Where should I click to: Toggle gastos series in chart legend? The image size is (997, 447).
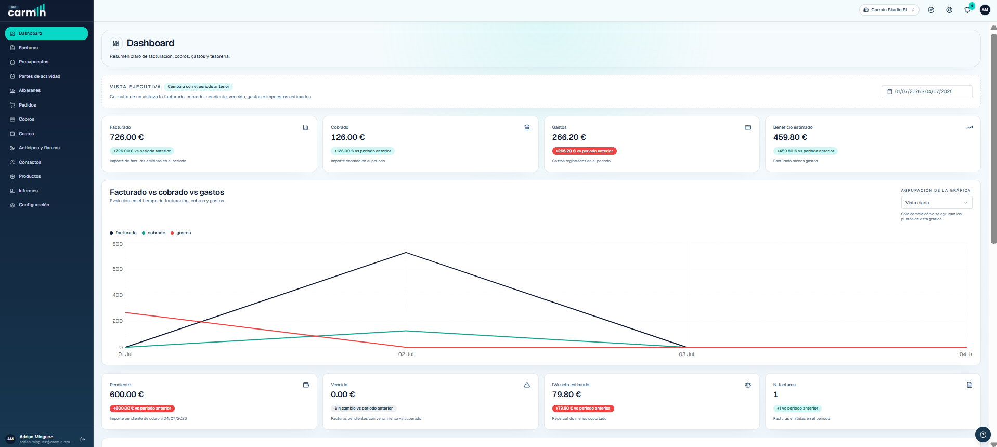pos(181,233)
